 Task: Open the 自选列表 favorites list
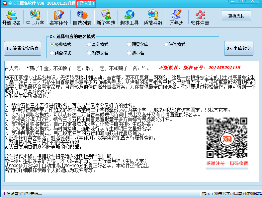point(82,18)
